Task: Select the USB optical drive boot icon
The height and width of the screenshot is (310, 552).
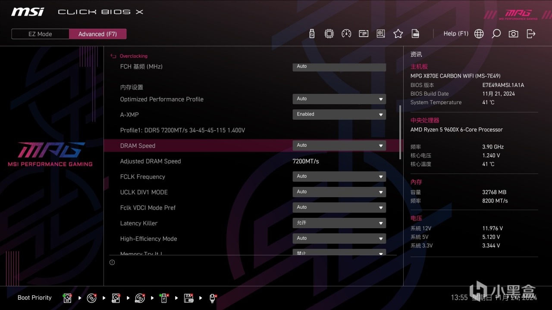Action: tap(140, 298)
